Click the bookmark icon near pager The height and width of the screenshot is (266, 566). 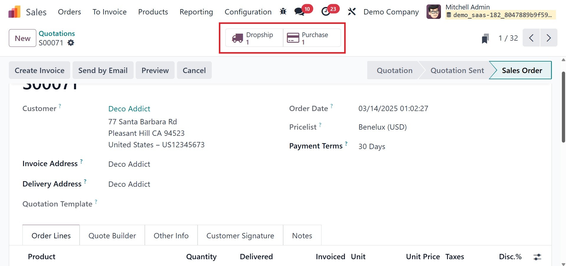coord(485,38)
